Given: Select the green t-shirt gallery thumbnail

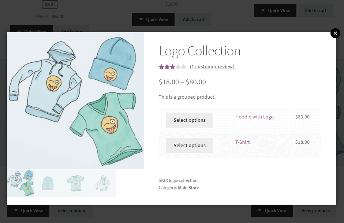Looking at the screenshot, I should tap(75, 183).
